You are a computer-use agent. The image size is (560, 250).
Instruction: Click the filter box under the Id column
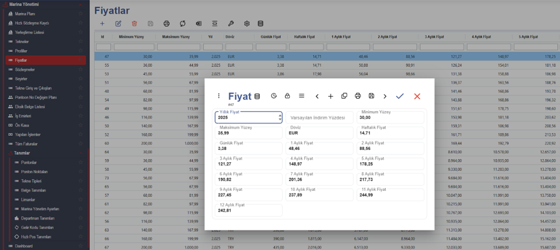pos(103,47)
